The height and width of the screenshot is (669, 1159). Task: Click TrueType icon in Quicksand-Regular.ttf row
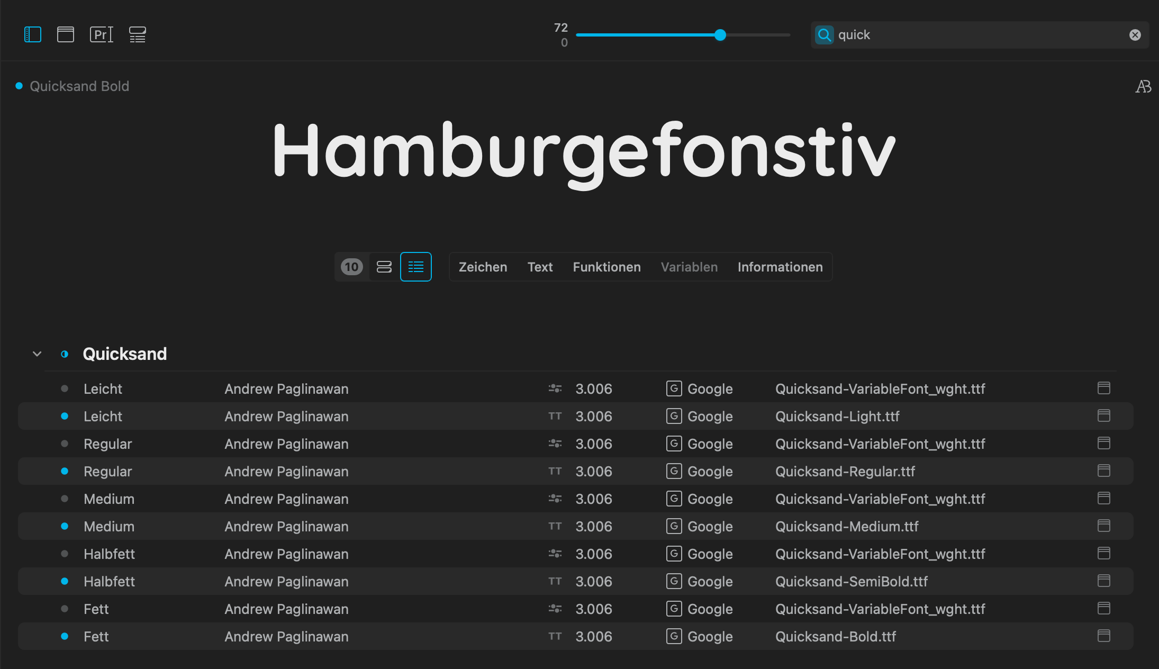pos(555,471)
